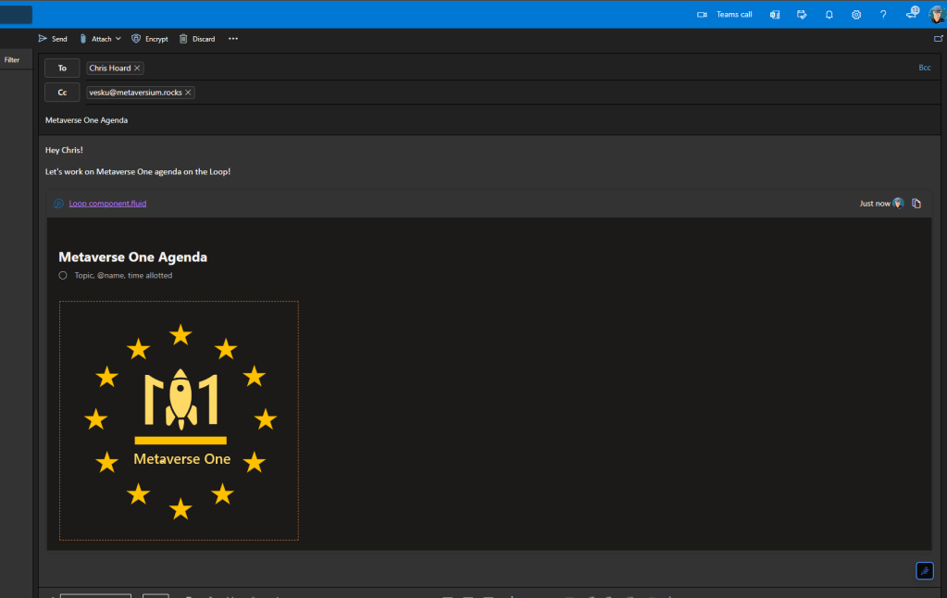Open the Attach dropdown menu
This screenshot has width=947, height=598.
100,39
